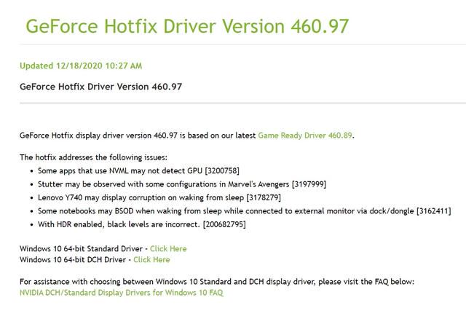Click the Updated 12/18/2020 10:27 AM date

(81, 66)
